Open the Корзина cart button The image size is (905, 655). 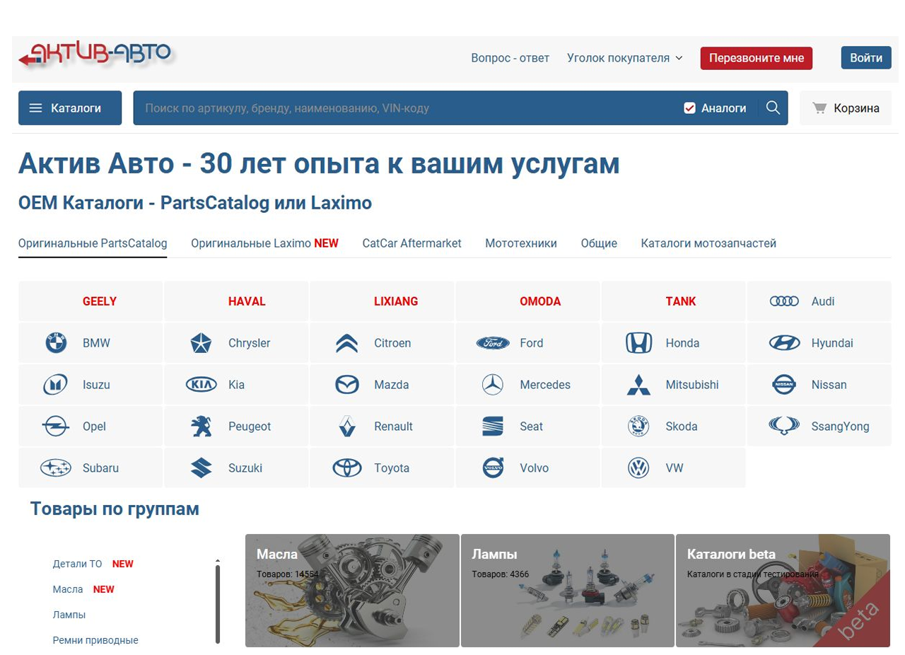pos(846,108)
